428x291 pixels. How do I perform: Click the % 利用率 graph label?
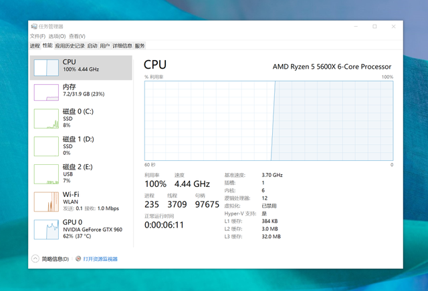coord(154,77)
